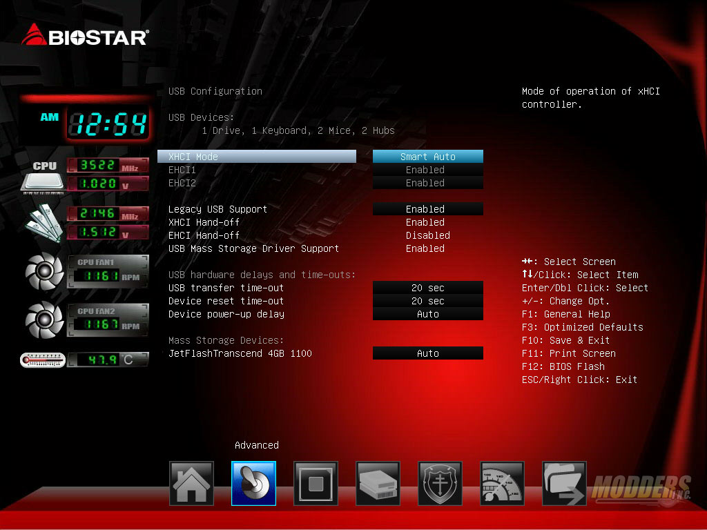Open the Security shield icon
The image size is (707, 530).
(x=440, y=483)
